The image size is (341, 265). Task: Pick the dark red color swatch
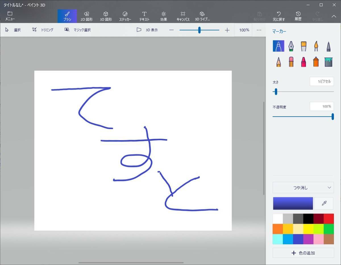(x=319, y=219)
